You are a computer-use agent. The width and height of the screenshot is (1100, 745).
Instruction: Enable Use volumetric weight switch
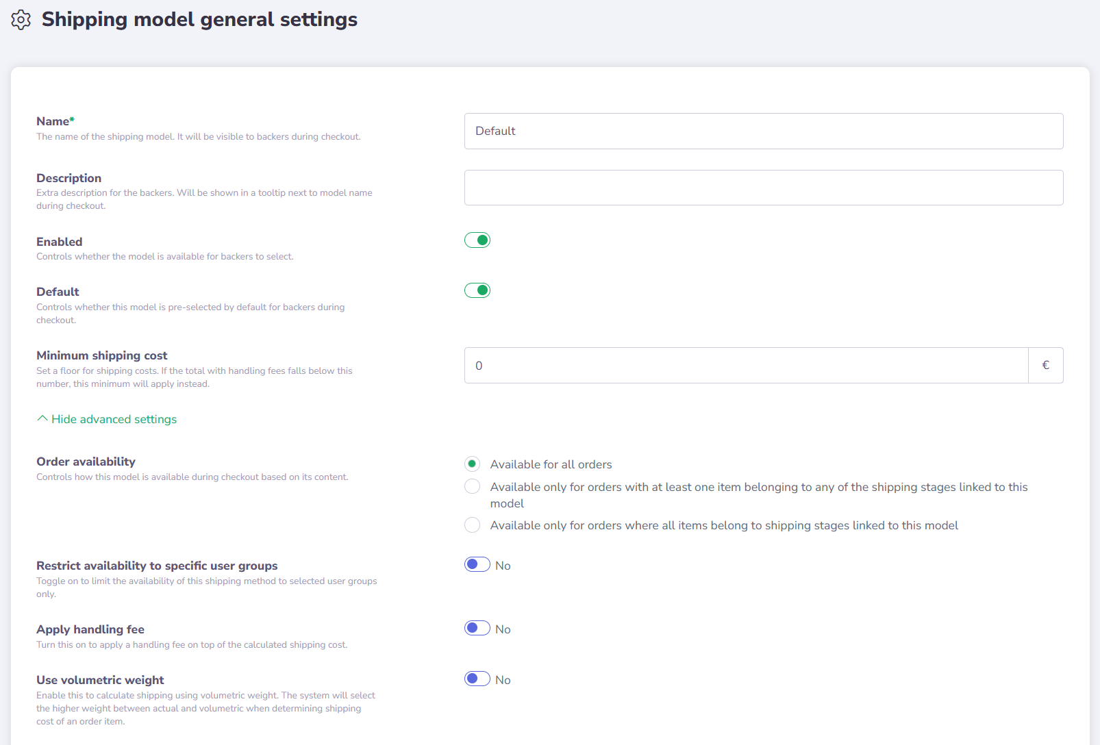[x=477, y=679]
